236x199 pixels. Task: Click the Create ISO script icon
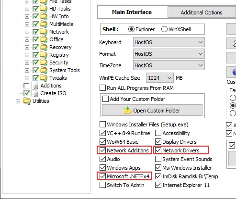pyautogui.click(x=35, y=93)
